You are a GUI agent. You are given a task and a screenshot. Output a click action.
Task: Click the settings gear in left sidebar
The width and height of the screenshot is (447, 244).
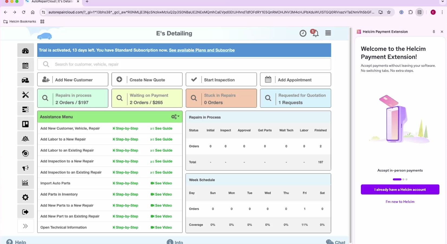[x=25, y=197]
